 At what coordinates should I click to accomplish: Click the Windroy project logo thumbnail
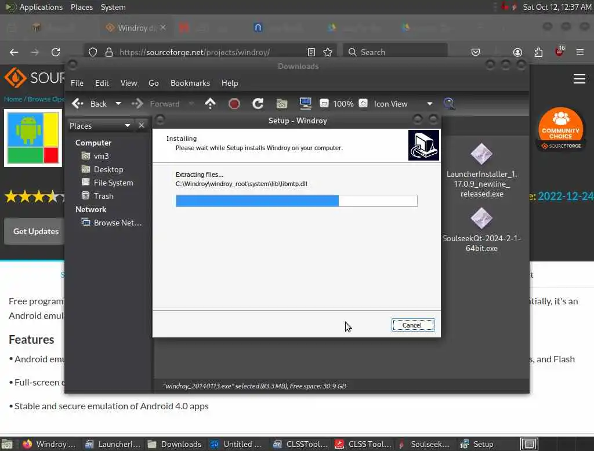pyautogui.click(x=33, y=138)
